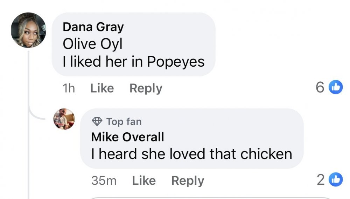Screen dimensions: 350x199
Task: Click the Top fan label text
Action: coord(124,121)
